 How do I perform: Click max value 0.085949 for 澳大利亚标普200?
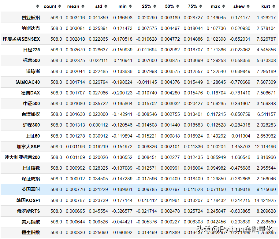216,157
